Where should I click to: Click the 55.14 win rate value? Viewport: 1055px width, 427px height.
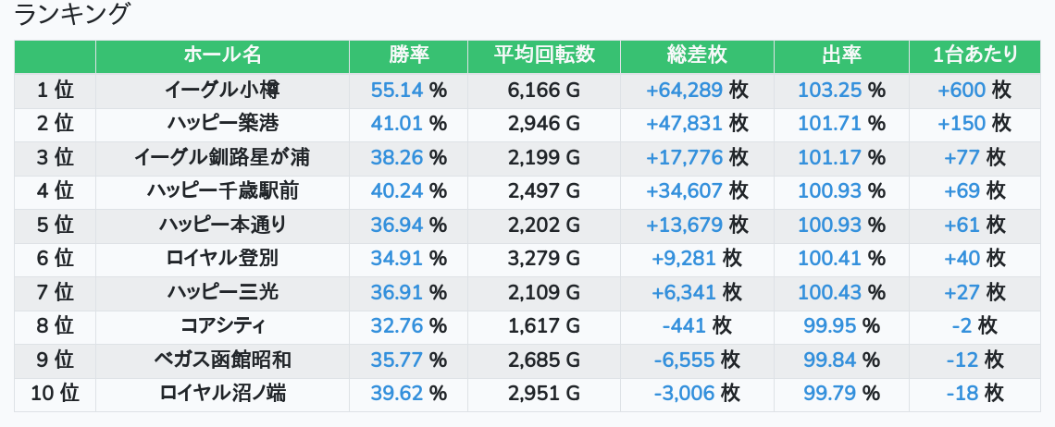pos(396,91)
